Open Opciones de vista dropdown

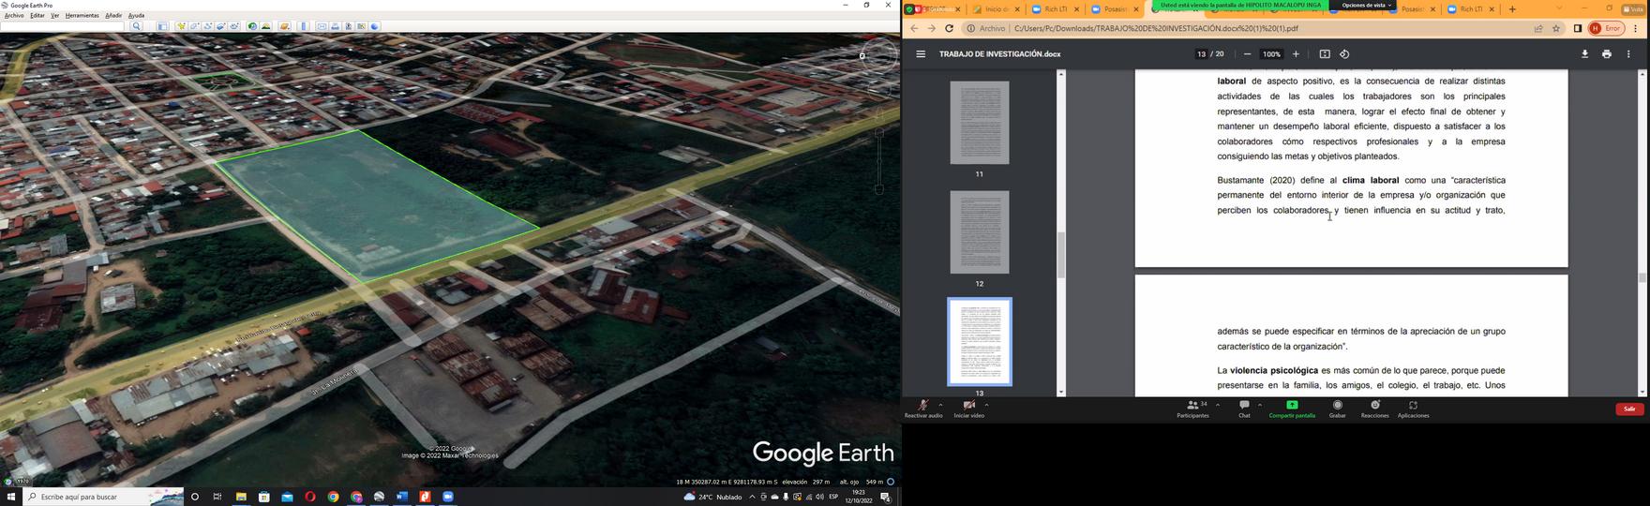click(x=1367, y=5)
